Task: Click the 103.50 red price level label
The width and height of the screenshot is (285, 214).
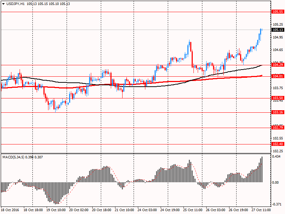Action: tap(278, 98)
